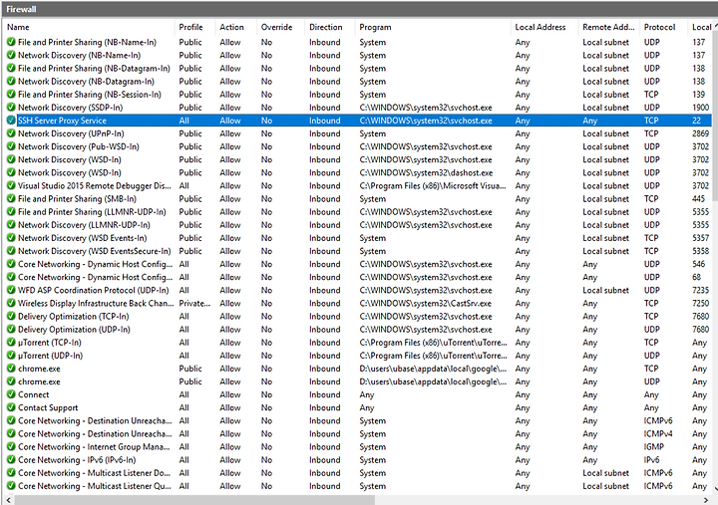The width and height of the screenshot is (718, 505).
Task: Select the chrome.exe row with UDP protocol
Action: click(x=357, y=381)
